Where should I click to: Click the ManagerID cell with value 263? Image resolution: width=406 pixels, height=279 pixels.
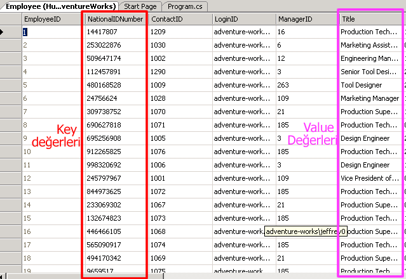306,85
